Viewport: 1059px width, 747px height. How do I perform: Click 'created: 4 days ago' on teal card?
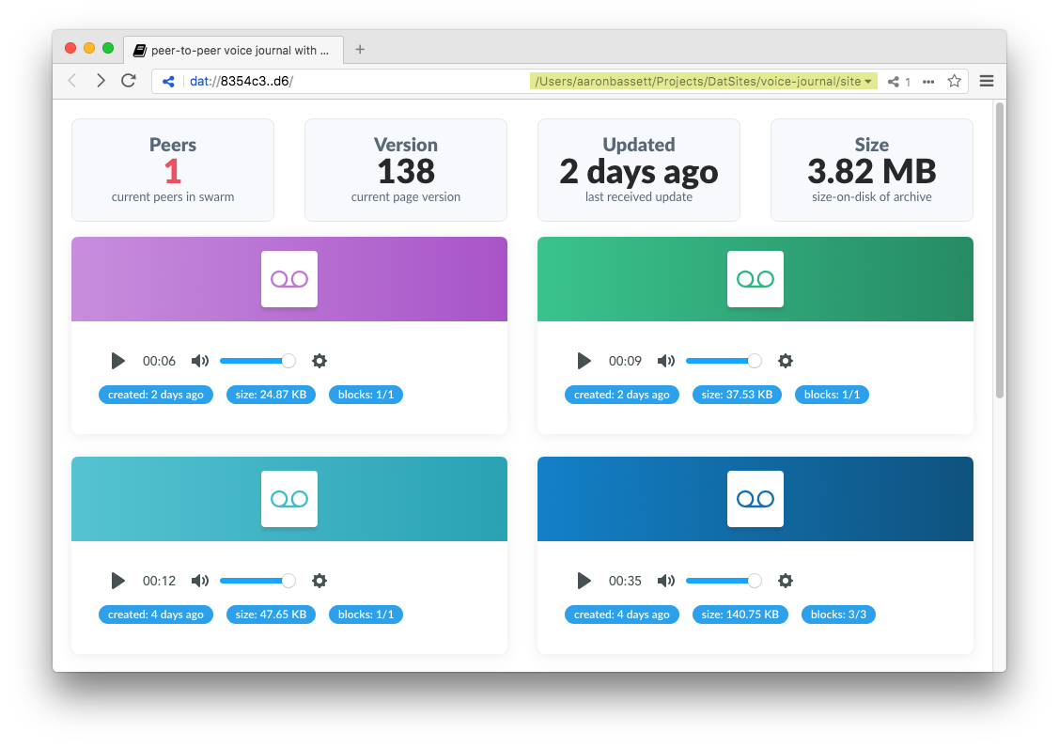pyautogui.click(x=156, y=614)
